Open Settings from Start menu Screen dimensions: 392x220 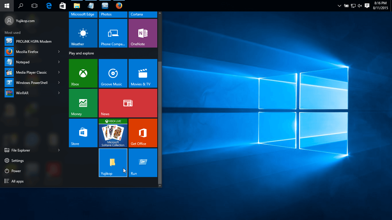pyautogui.click(x=33, y=161)
